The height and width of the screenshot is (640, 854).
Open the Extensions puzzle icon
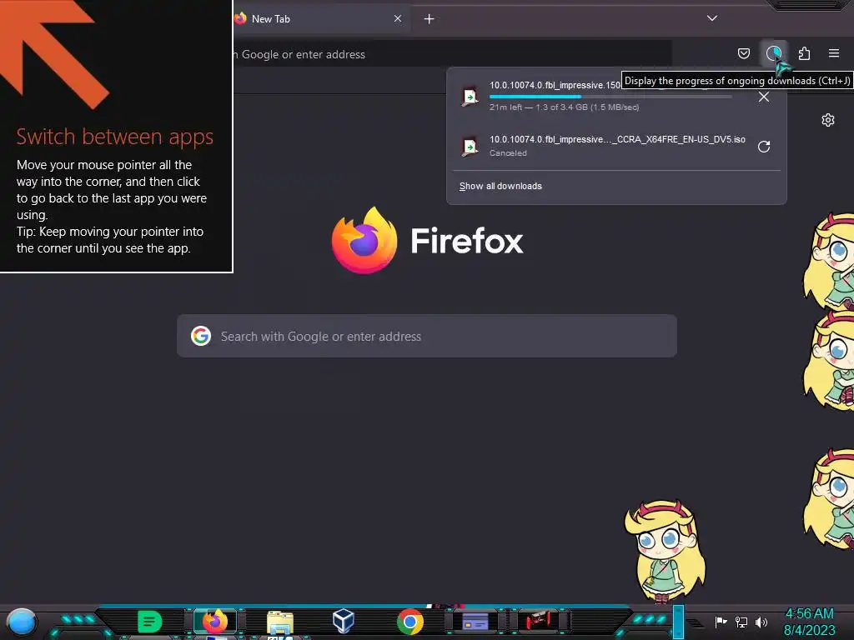804,53
